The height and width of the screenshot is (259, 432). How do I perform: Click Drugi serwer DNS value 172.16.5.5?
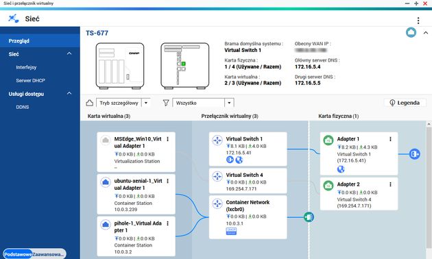[x=307, y=83]
